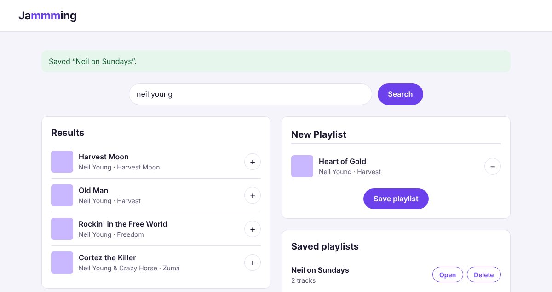This screenshot has height=292, width=552.
Task: Click the Saved 'Neil on Sundays' notification
Action: pos(276,61)
